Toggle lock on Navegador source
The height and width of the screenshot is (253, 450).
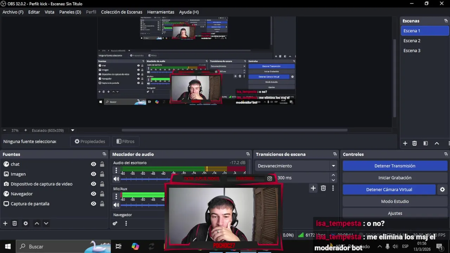102,194
